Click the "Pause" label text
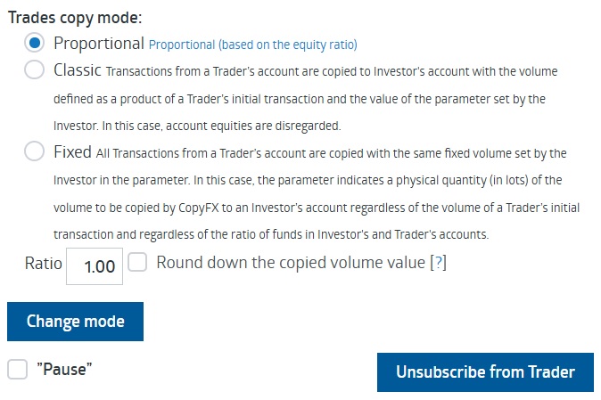The width and height of the screenshot is (601, 400). point(65,369)
